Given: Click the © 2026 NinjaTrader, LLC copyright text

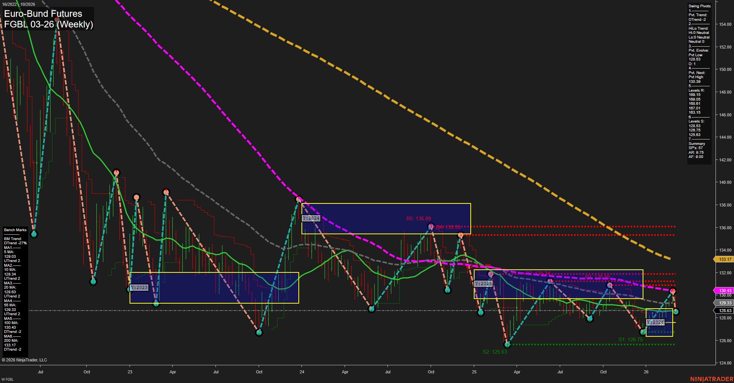Looking at the screenshot, I should point(25,359).
